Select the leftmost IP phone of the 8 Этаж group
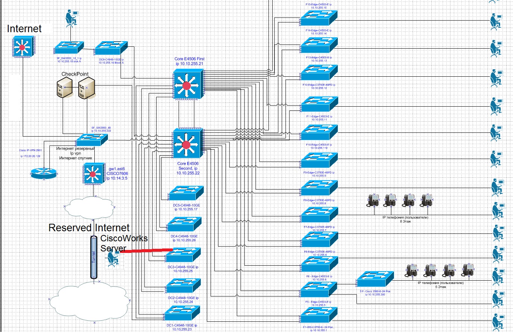Screen dimensions: 513x336 [x=373, y=200]
